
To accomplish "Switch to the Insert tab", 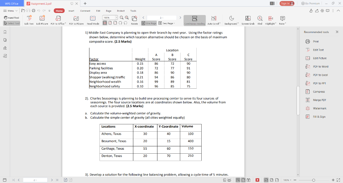I will (71, 11).
